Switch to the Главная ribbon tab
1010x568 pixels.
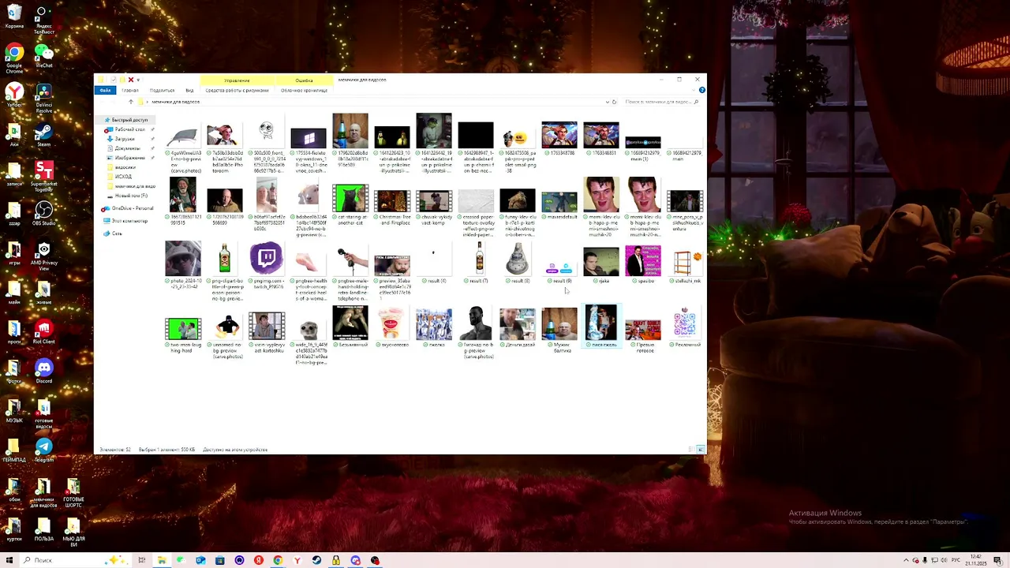click(x=130, y=90)
